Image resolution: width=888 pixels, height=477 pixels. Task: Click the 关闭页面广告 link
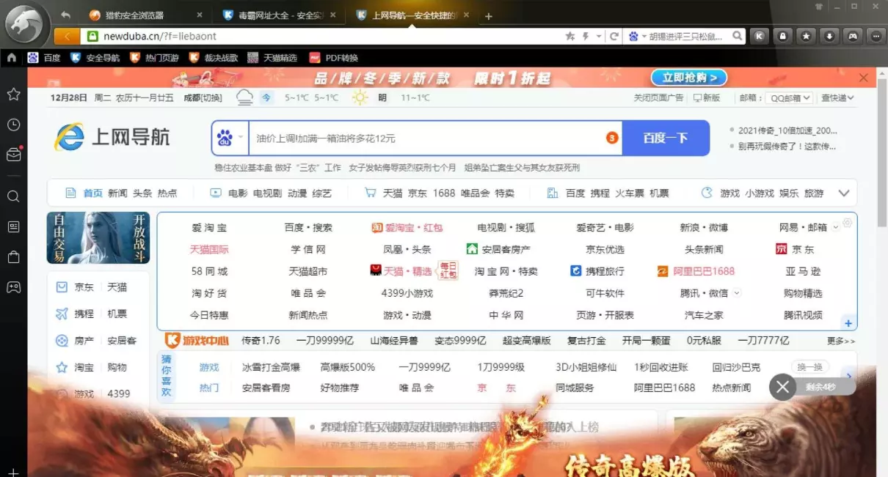(658, 97)
